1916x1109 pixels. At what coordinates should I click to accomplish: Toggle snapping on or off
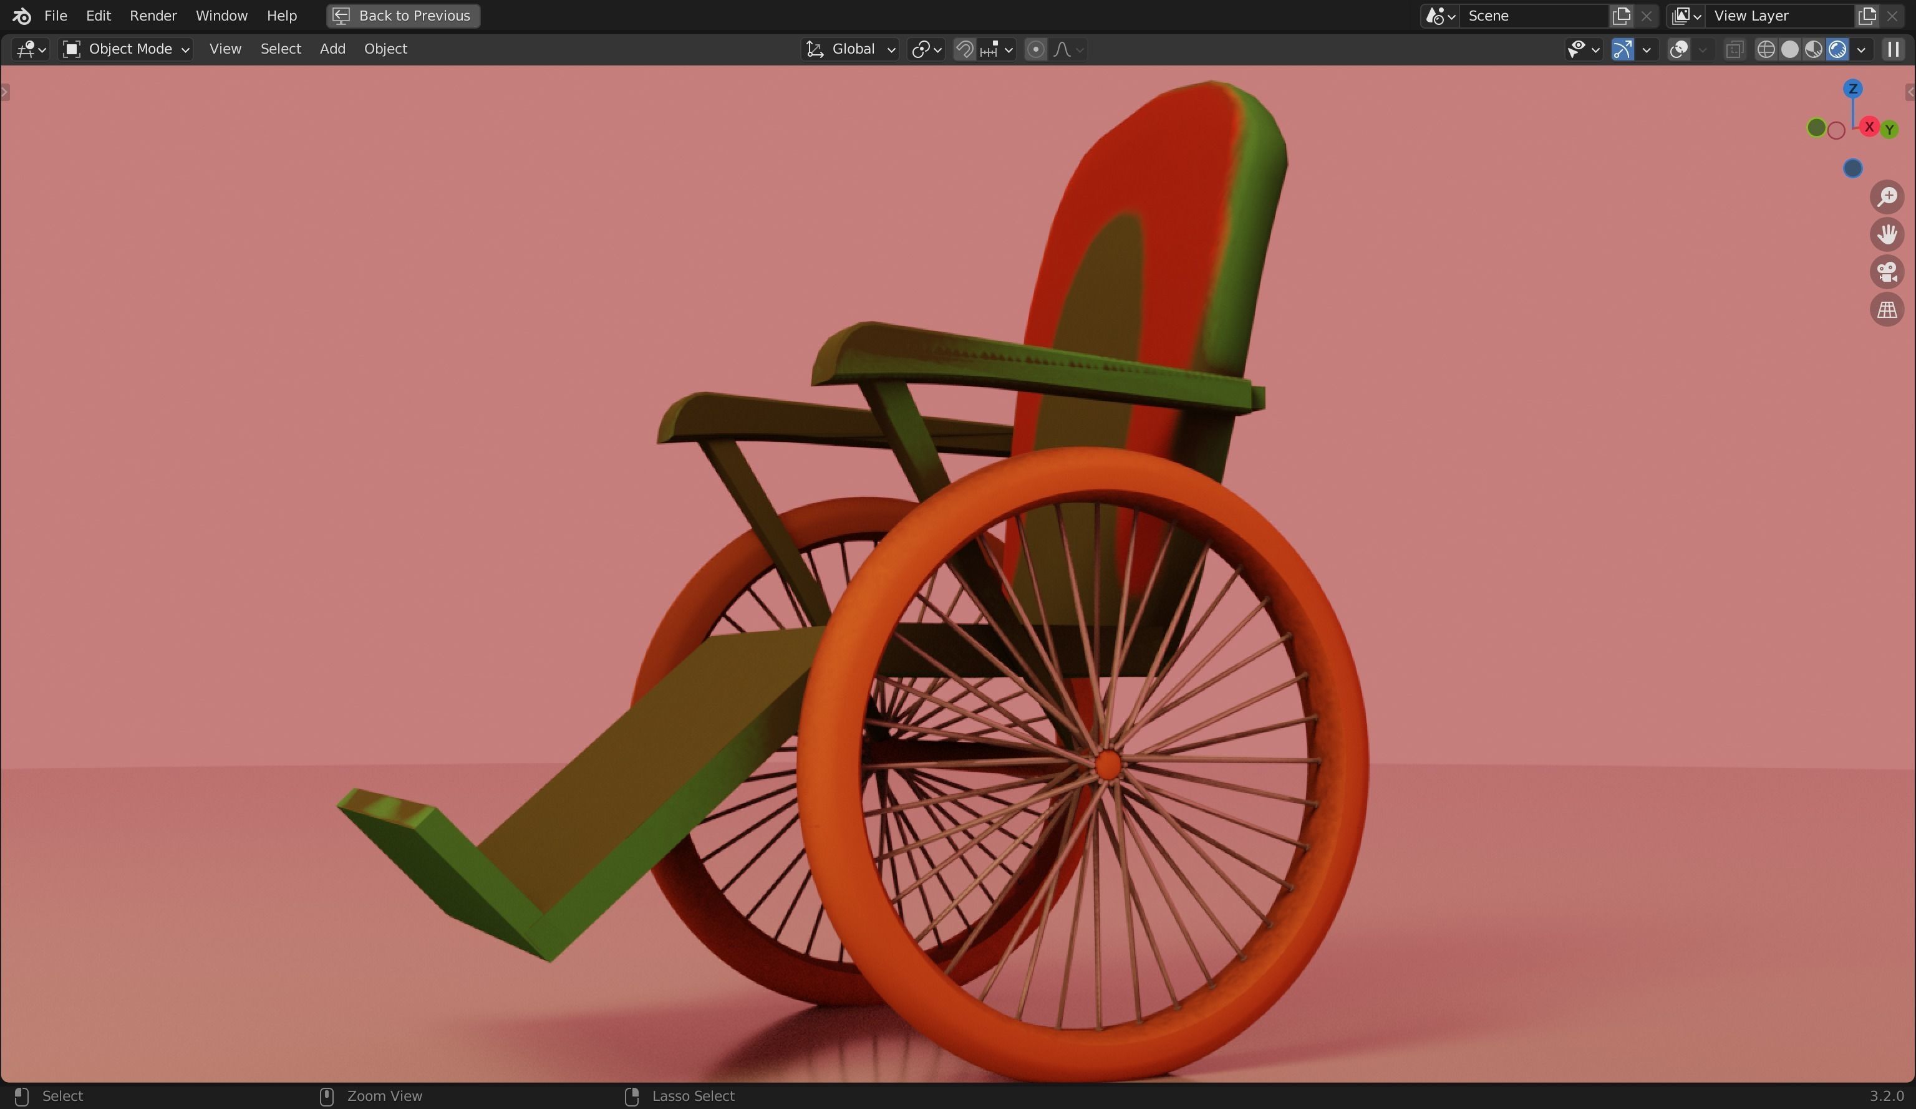click(964, 49)
